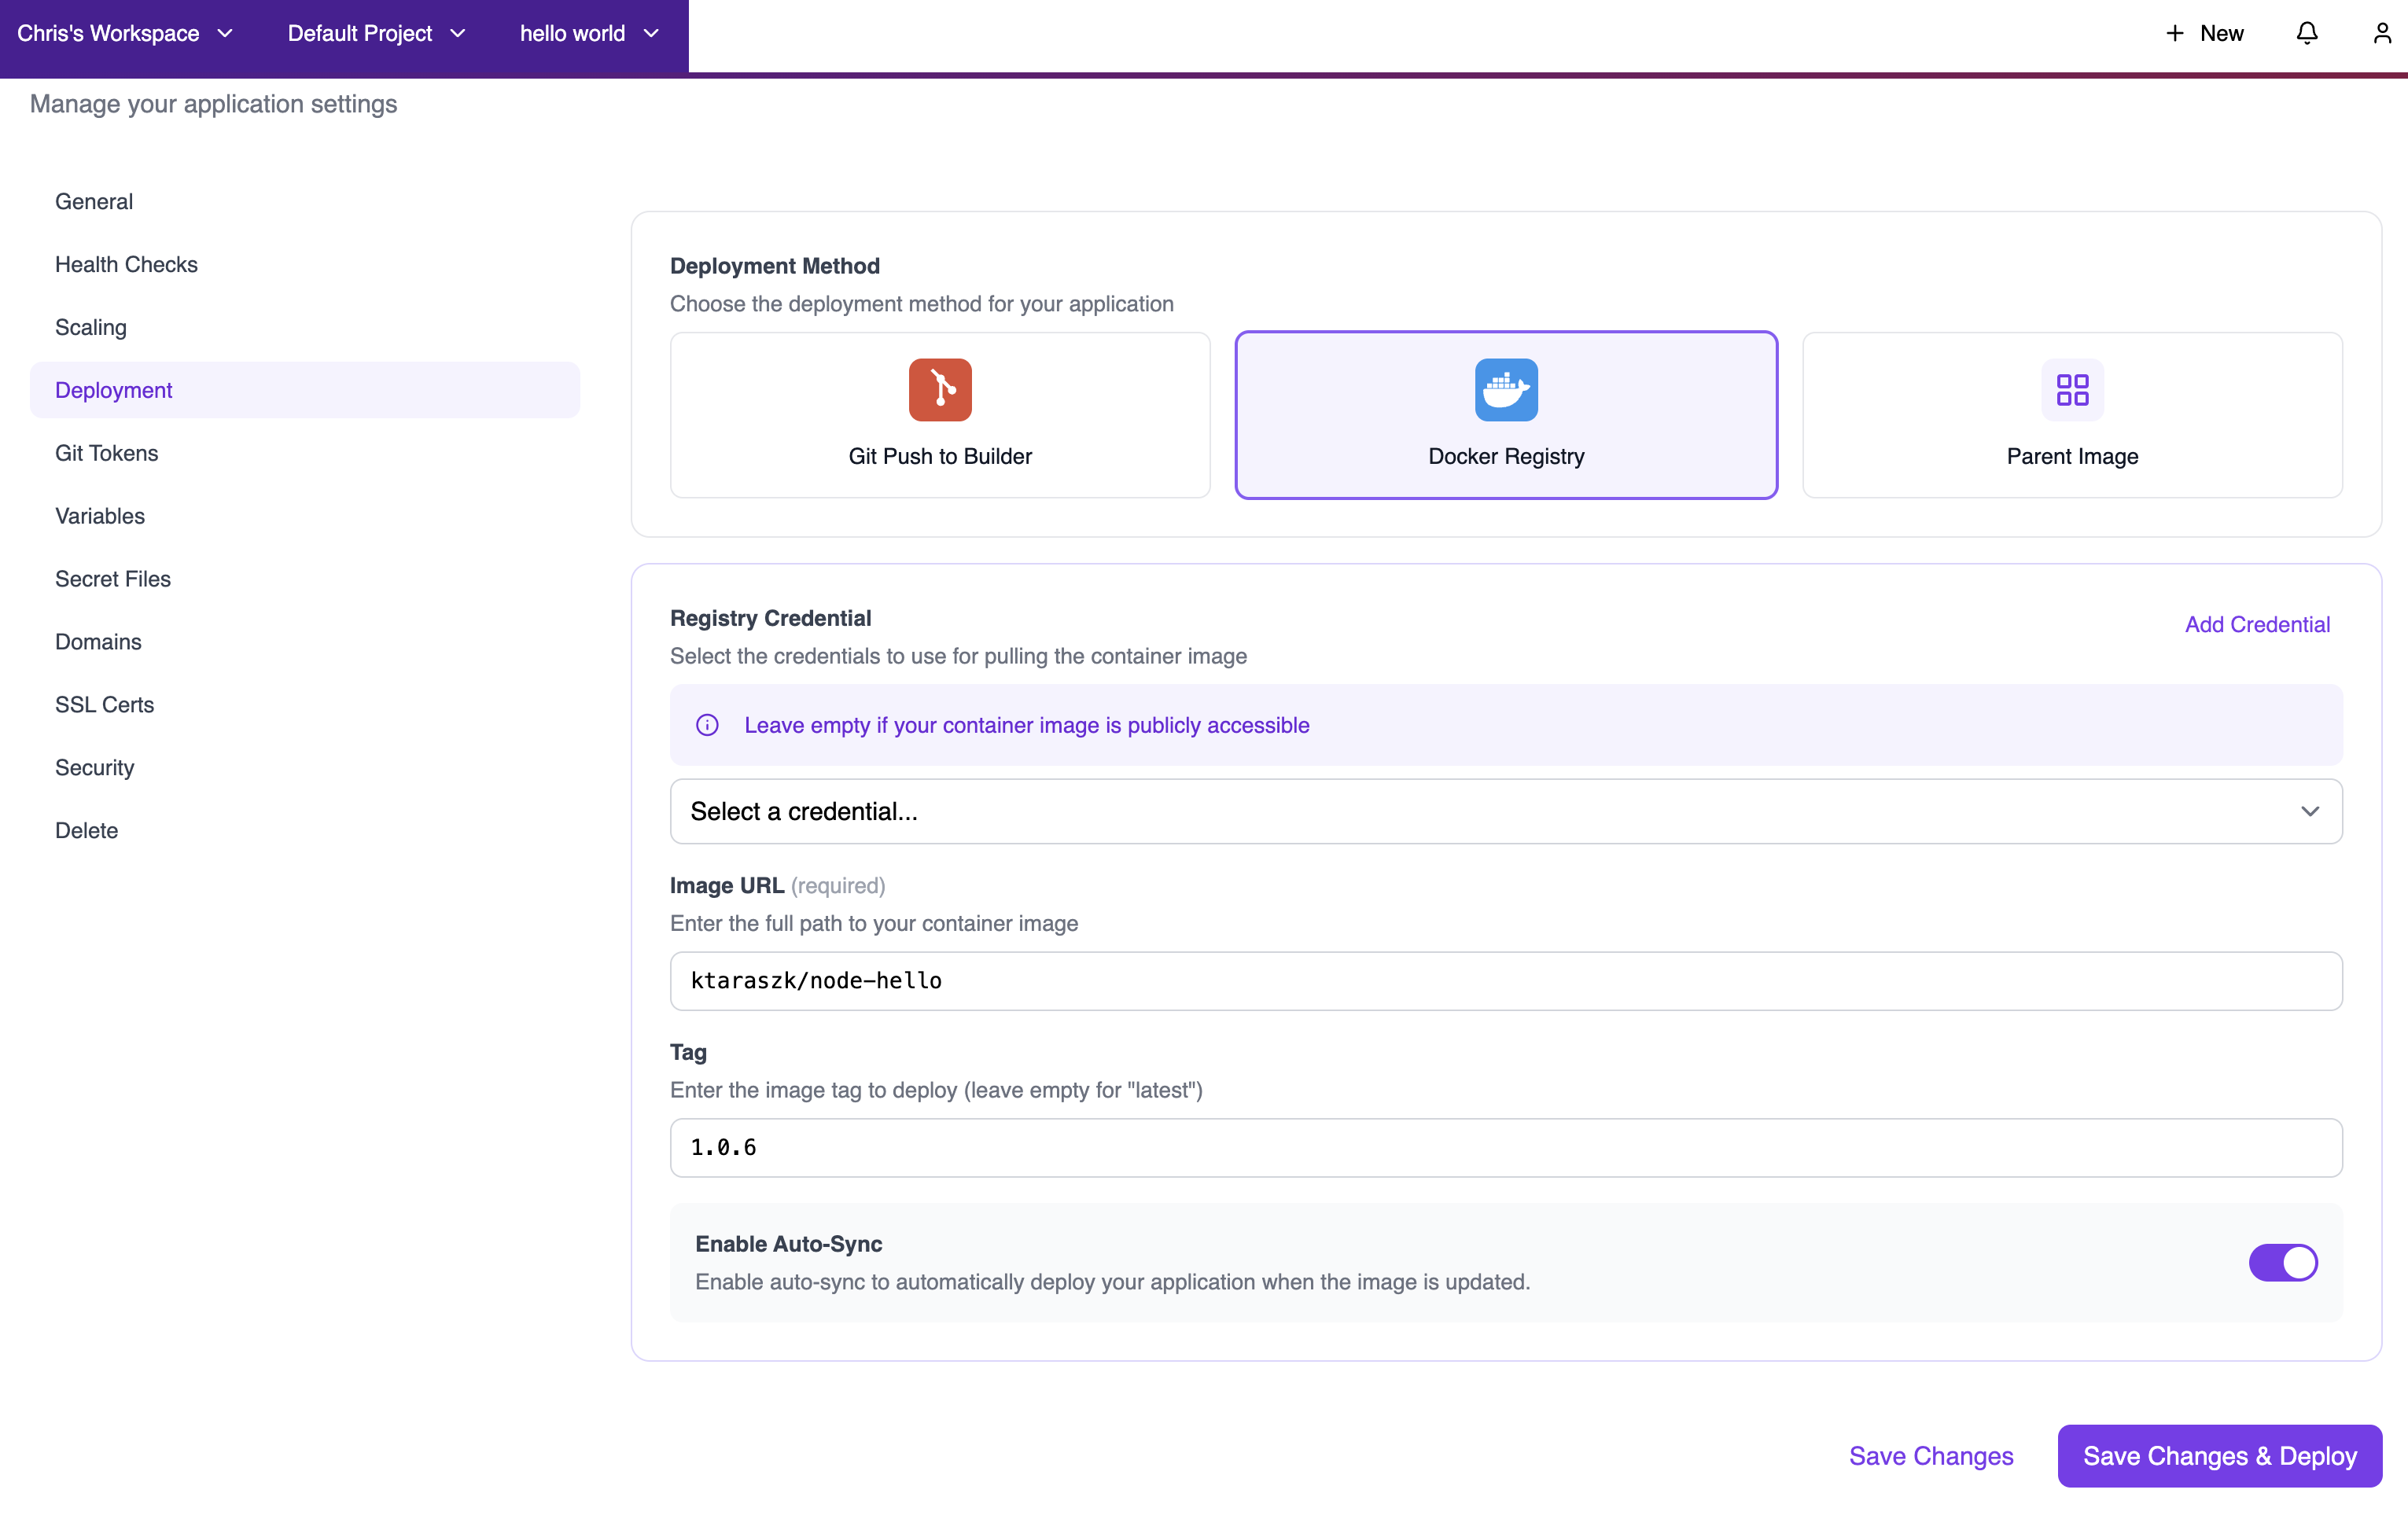This screenshot has width=2408, height=1519.
Task: Expand the Chris's Workspace menu
Action: tap(126, 32)
